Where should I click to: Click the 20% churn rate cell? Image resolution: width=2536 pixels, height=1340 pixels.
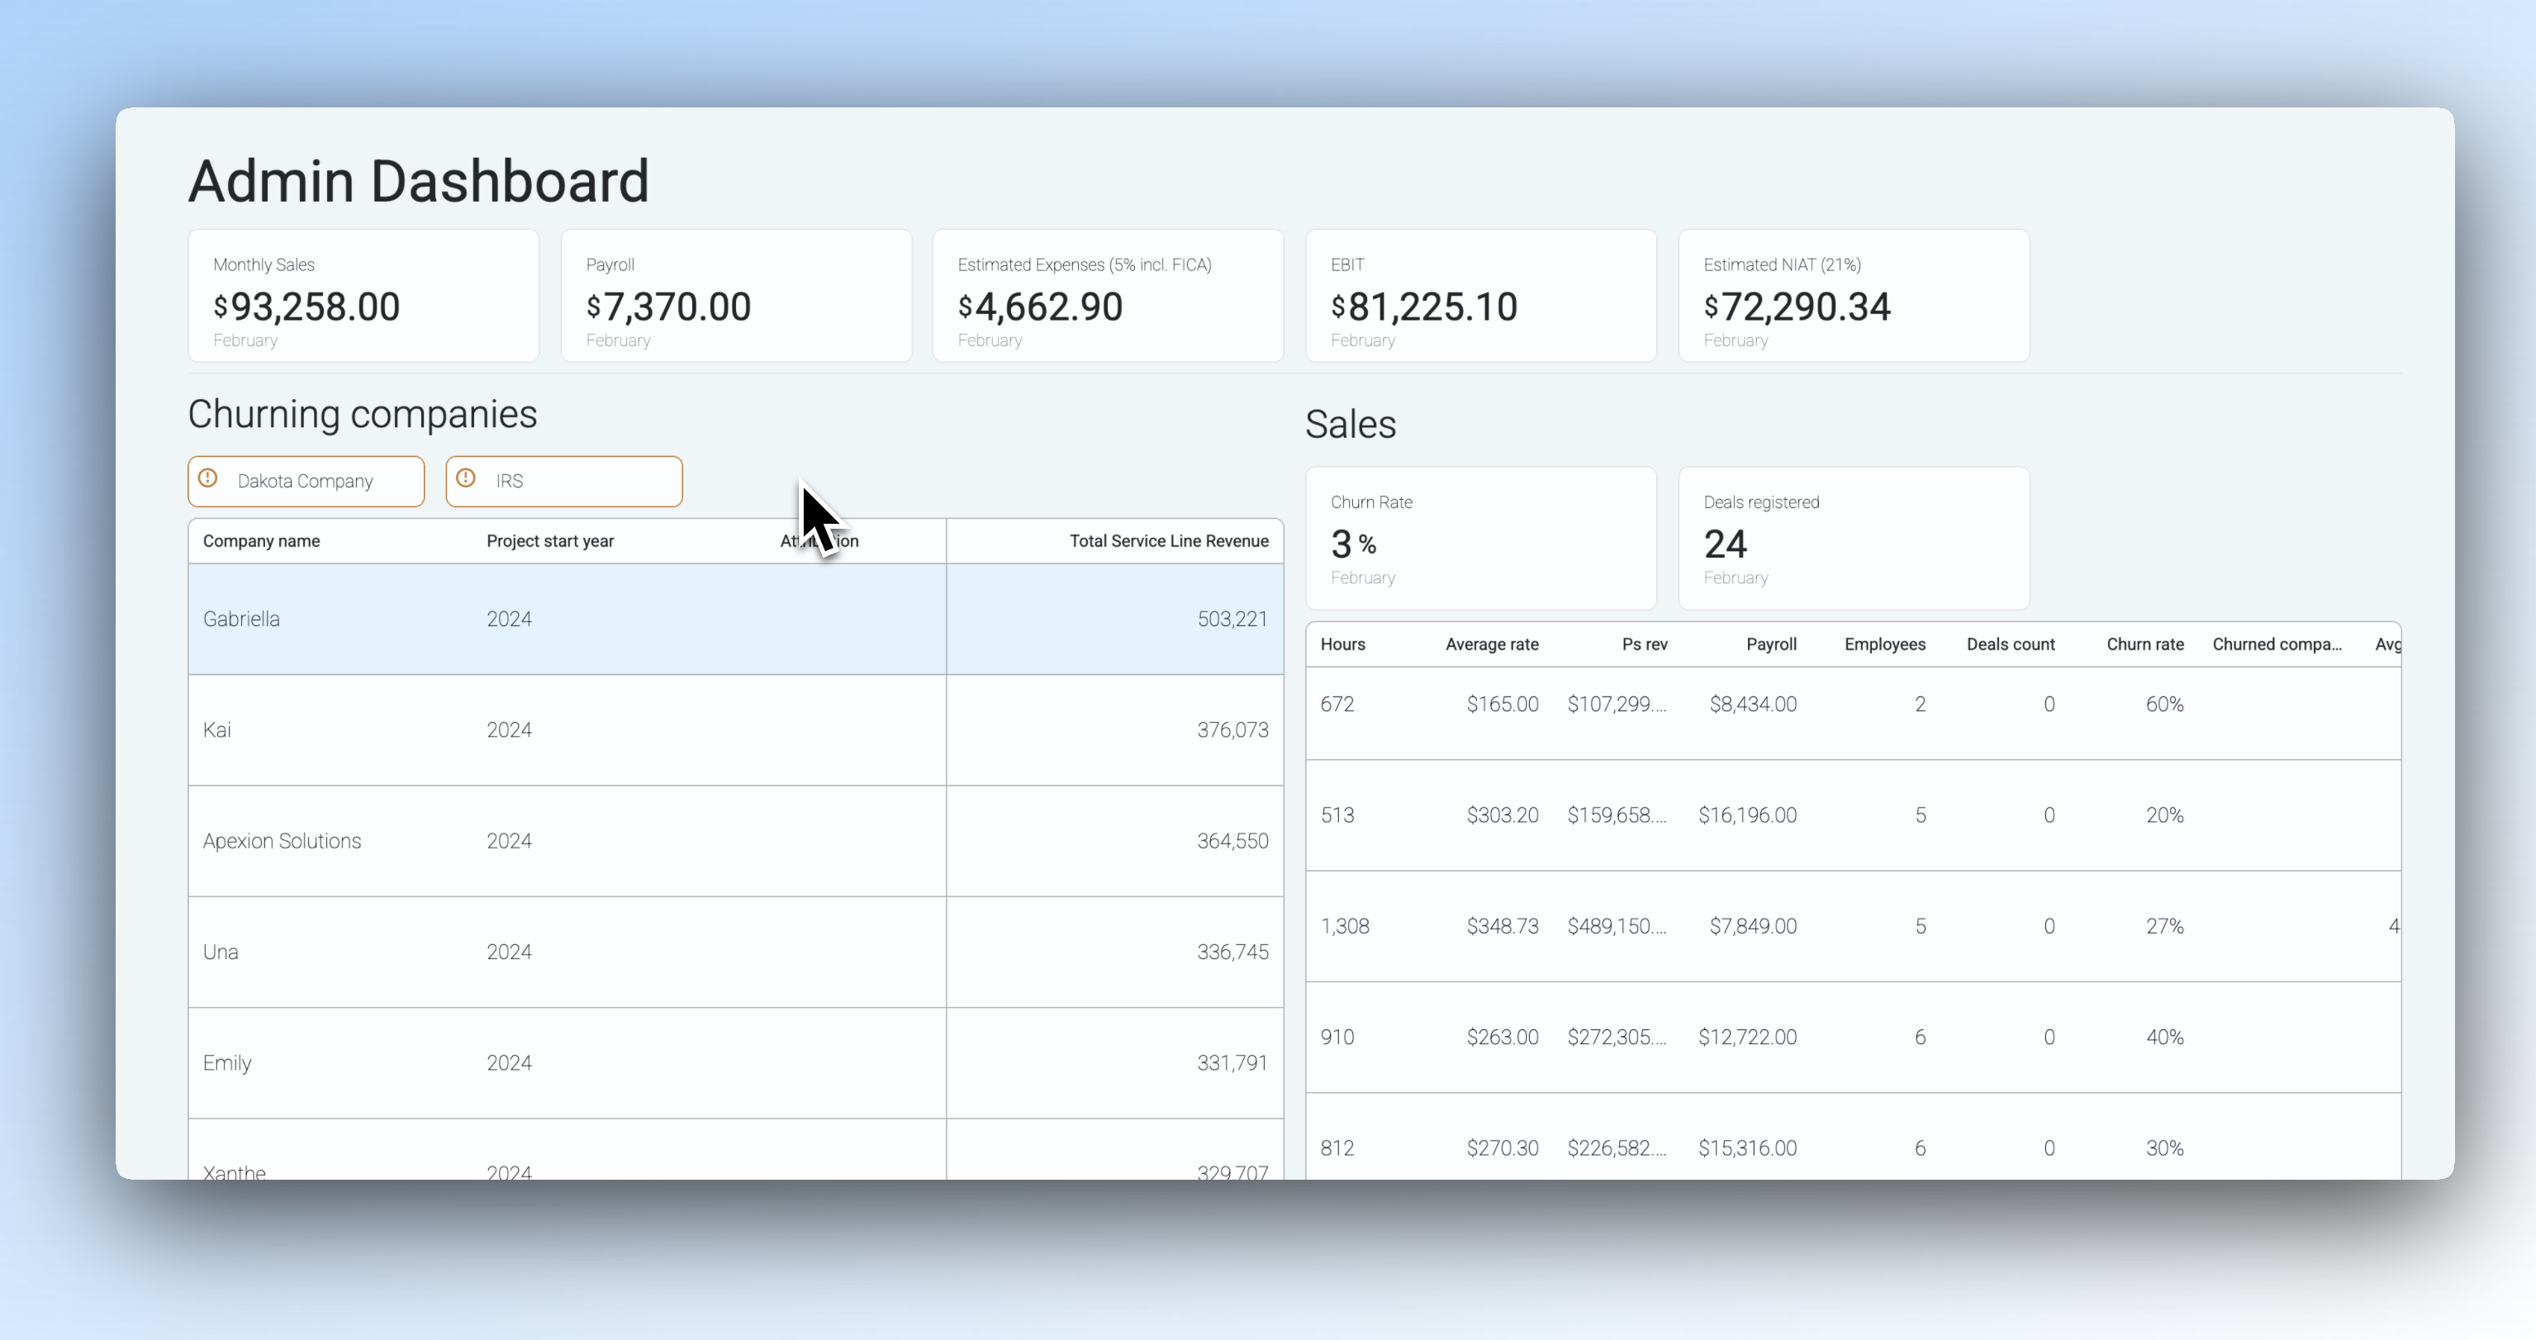click(x=2165, y=816)
